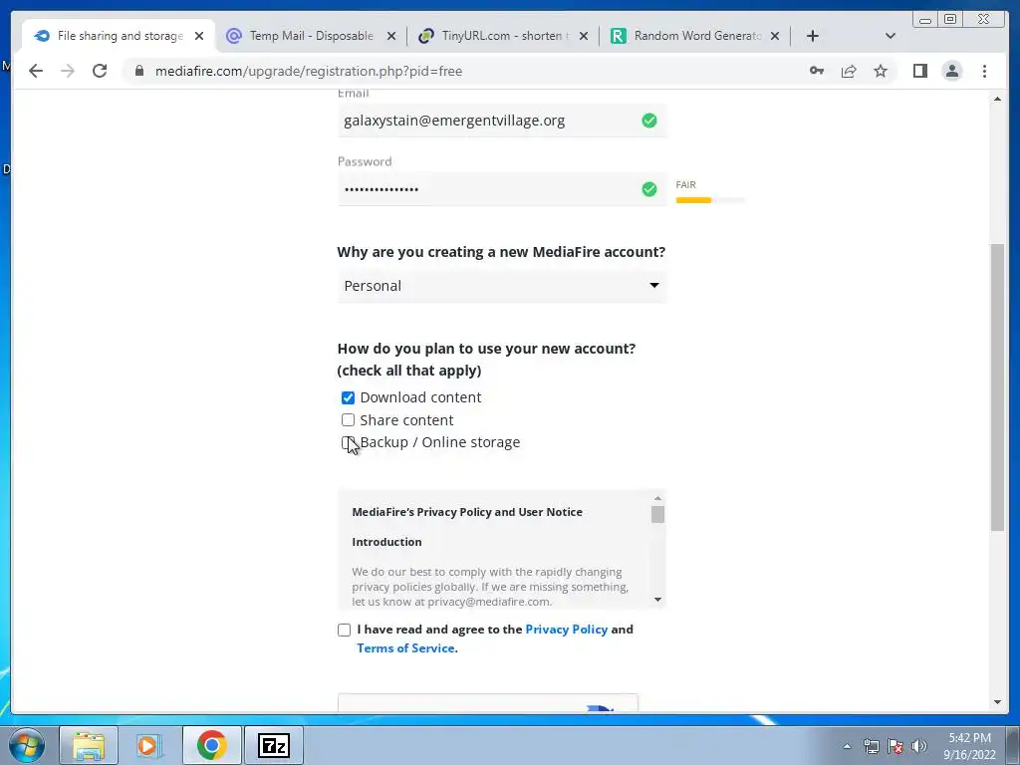1020x765 pixels.
Task: Click the Download content label
Action: [420, 397]
